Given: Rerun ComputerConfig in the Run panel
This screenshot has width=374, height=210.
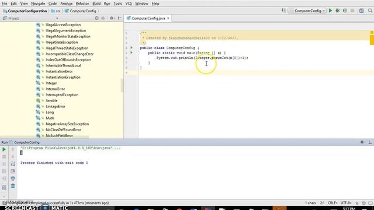Looking at the screenshot, I should coord(4,149).
